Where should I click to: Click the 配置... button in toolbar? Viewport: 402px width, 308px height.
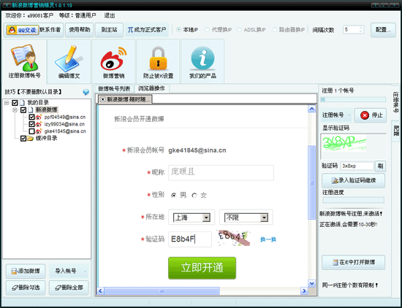click(x=383, y=30)
